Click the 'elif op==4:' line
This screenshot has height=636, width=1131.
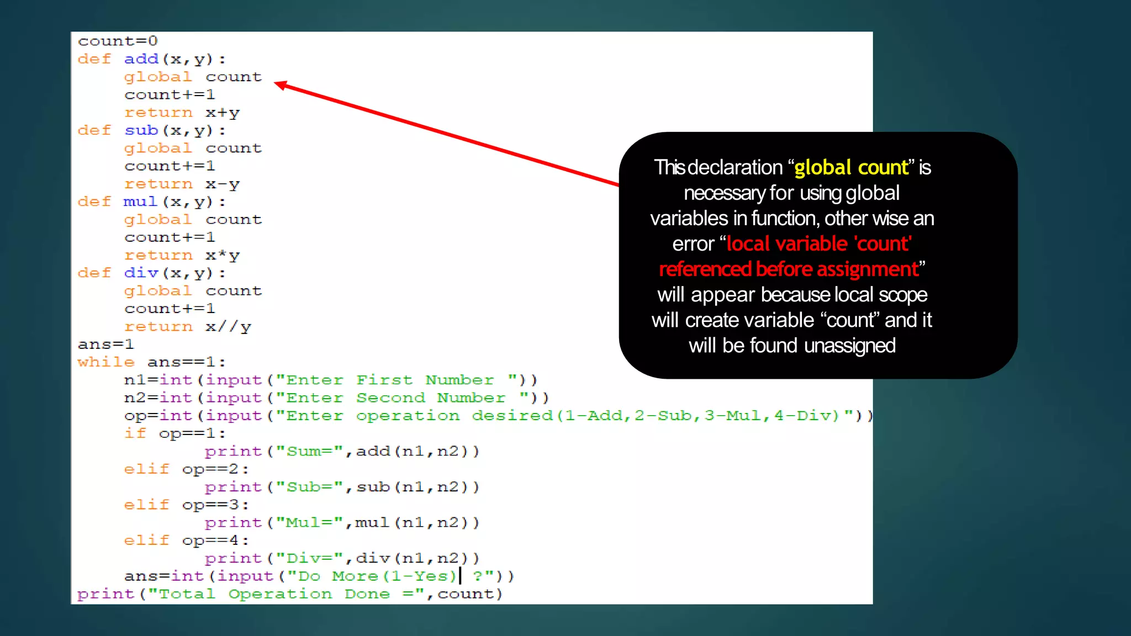pos(187,540)
